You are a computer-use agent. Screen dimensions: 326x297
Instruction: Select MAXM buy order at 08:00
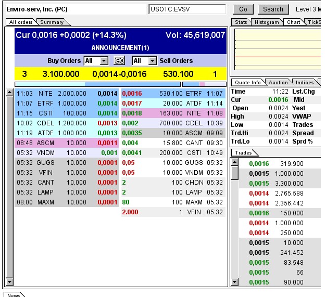coord(67,202)
